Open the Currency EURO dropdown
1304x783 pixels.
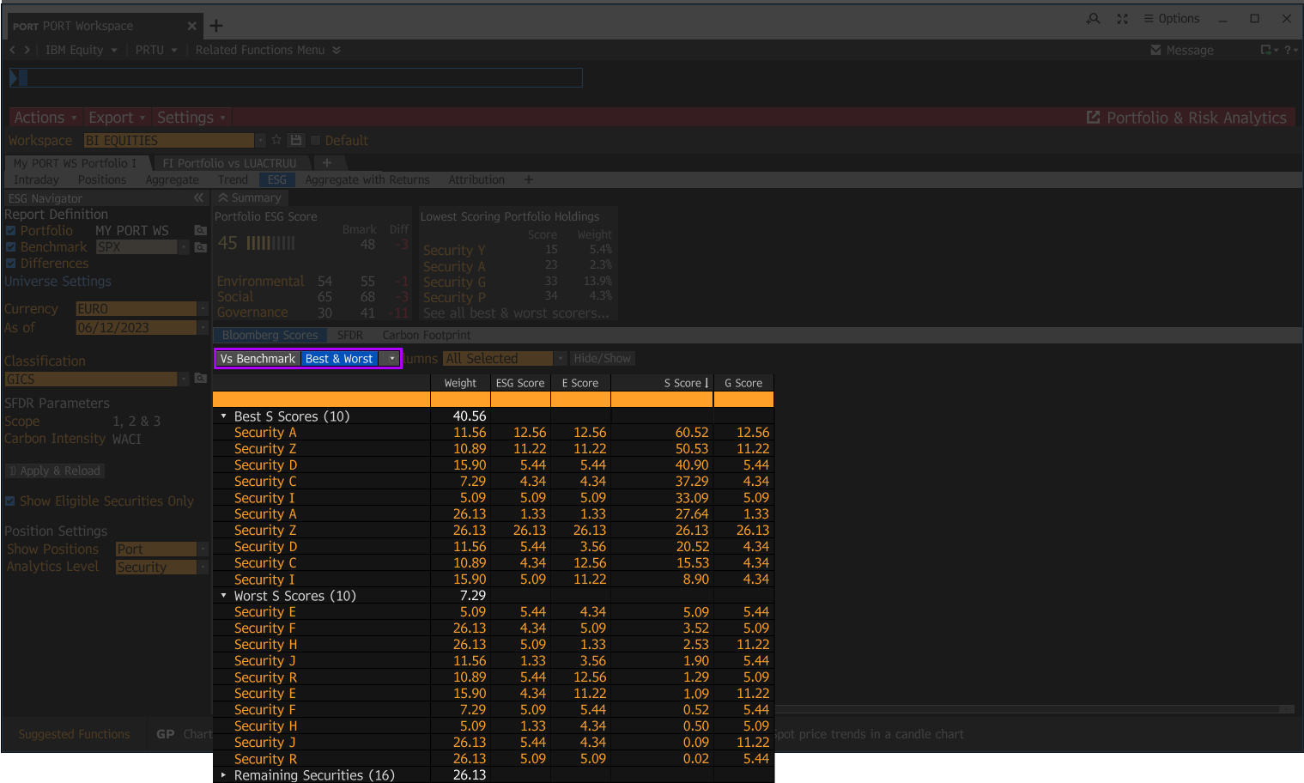point(203,309)
